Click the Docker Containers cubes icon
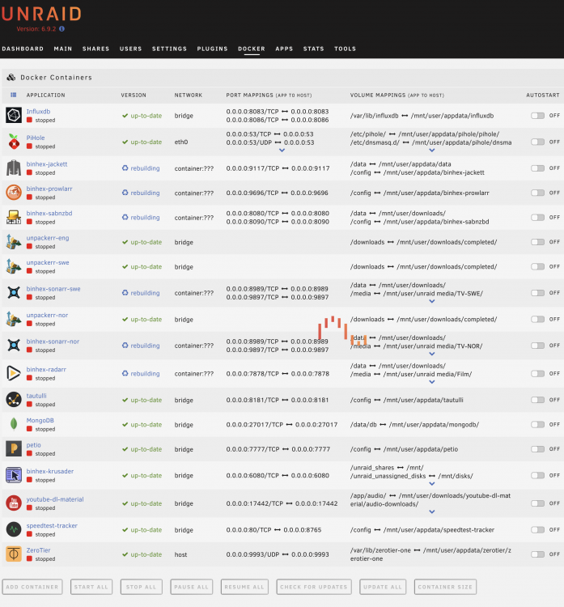Image resolution: width=564 pixels, height=607 pixels. click(x=11, y=78)
